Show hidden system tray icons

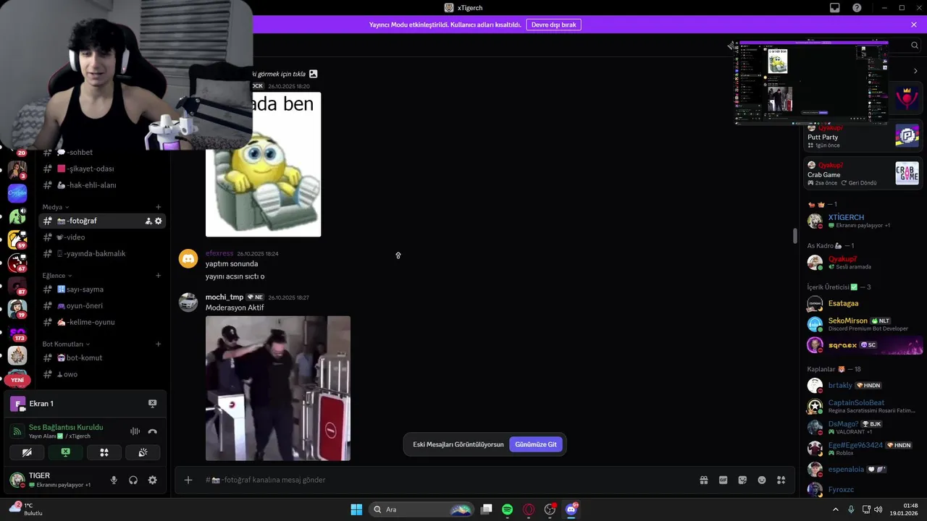click(835, 509)
